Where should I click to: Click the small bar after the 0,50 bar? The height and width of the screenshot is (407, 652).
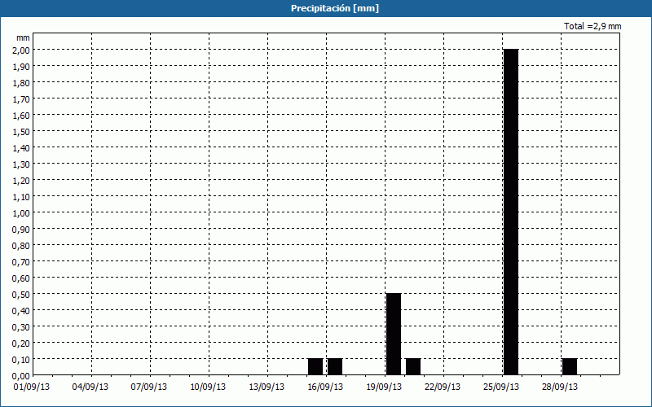pyautogui.click(x=413, y=367)
